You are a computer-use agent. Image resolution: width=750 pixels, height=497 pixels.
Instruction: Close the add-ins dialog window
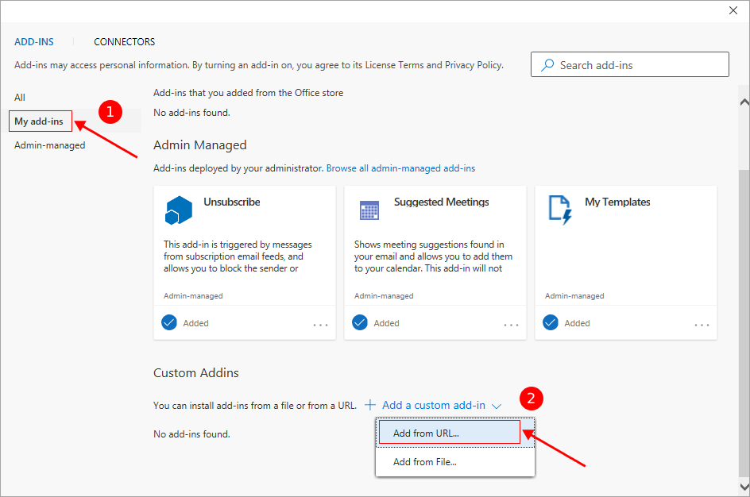(733, 10)
